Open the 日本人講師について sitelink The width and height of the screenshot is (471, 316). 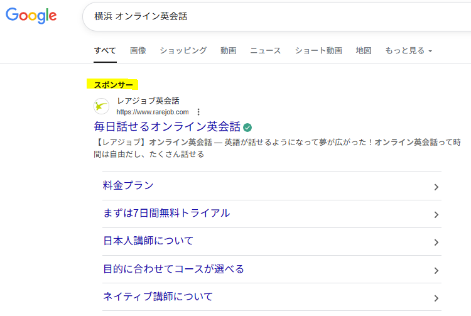148,241
